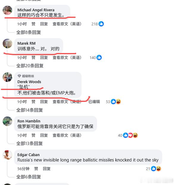Expand 全部14条回复 under Derek Woods

(x=29, y=110)
